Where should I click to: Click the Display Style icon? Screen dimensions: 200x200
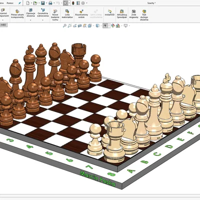tap(97, 25)
